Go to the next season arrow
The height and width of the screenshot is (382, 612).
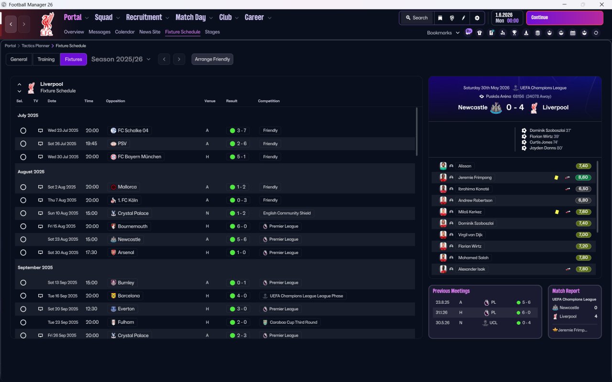(x=179, y=59)
